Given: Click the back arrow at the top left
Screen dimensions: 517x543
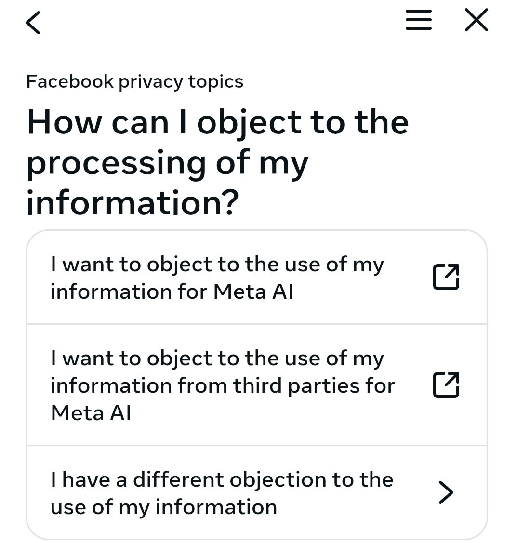Looking at the screenshot, I should pos(32,22).
